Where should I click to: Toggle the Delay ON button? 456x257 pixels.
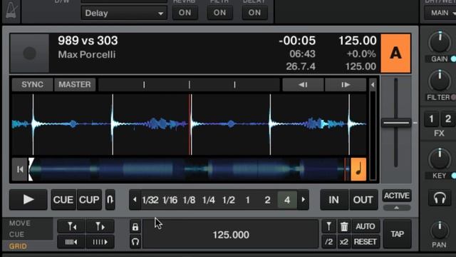coord(254,13)
